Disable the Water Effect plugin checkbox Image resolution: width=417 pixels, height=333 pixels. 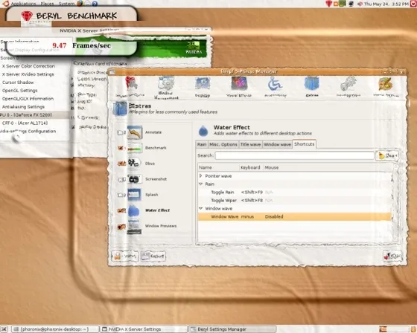point(121,210)
